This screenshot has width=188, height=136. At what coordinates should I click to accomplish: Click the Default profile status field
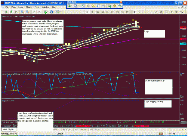[x=60, y=134]
